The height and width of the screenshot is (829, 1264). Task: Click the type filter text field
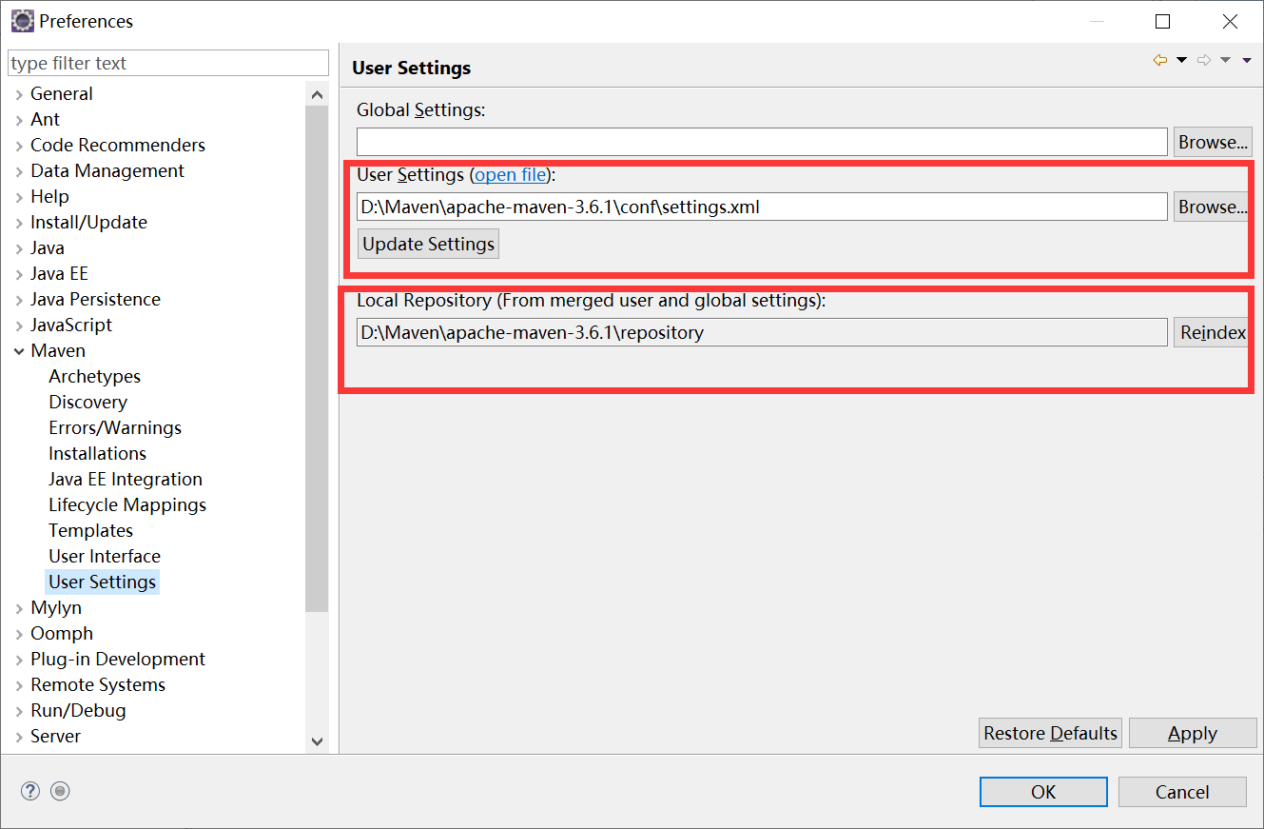[168, 63]
